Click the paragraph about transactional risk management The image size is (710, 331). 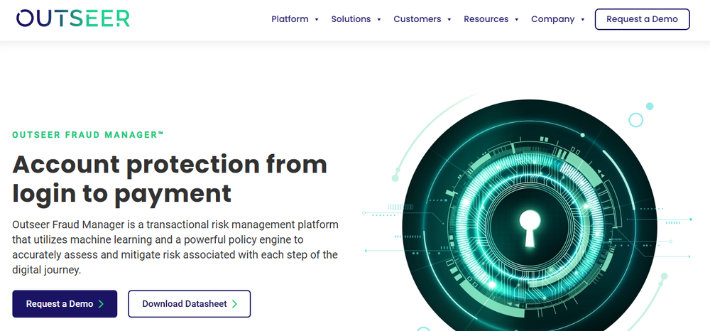pyautogui.click(x=175, y=247)
